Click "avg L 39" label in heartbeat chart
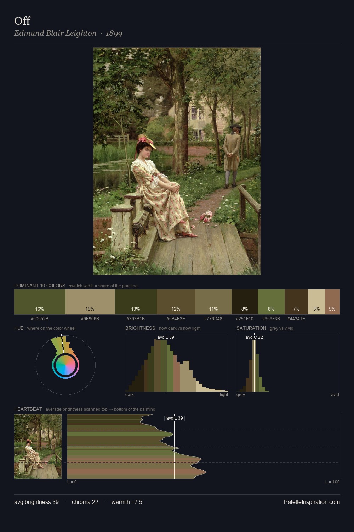Image resolution: width=354 pixels, height=532 pixels. (175, 418)
